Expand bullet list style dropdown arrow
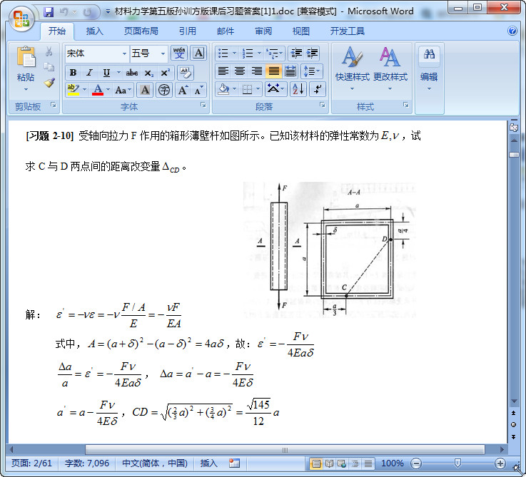This screenshot has width=526, height=477. 234,53
